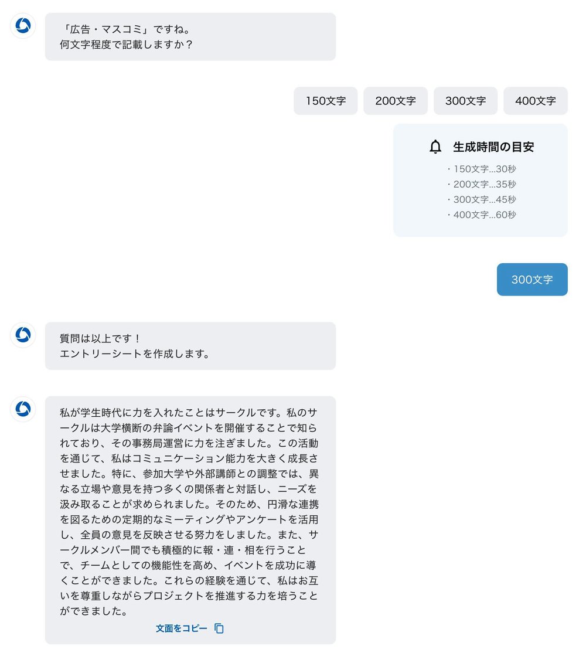
Task: Select the 150文字 option button
Action: click(x=325, y=101)
